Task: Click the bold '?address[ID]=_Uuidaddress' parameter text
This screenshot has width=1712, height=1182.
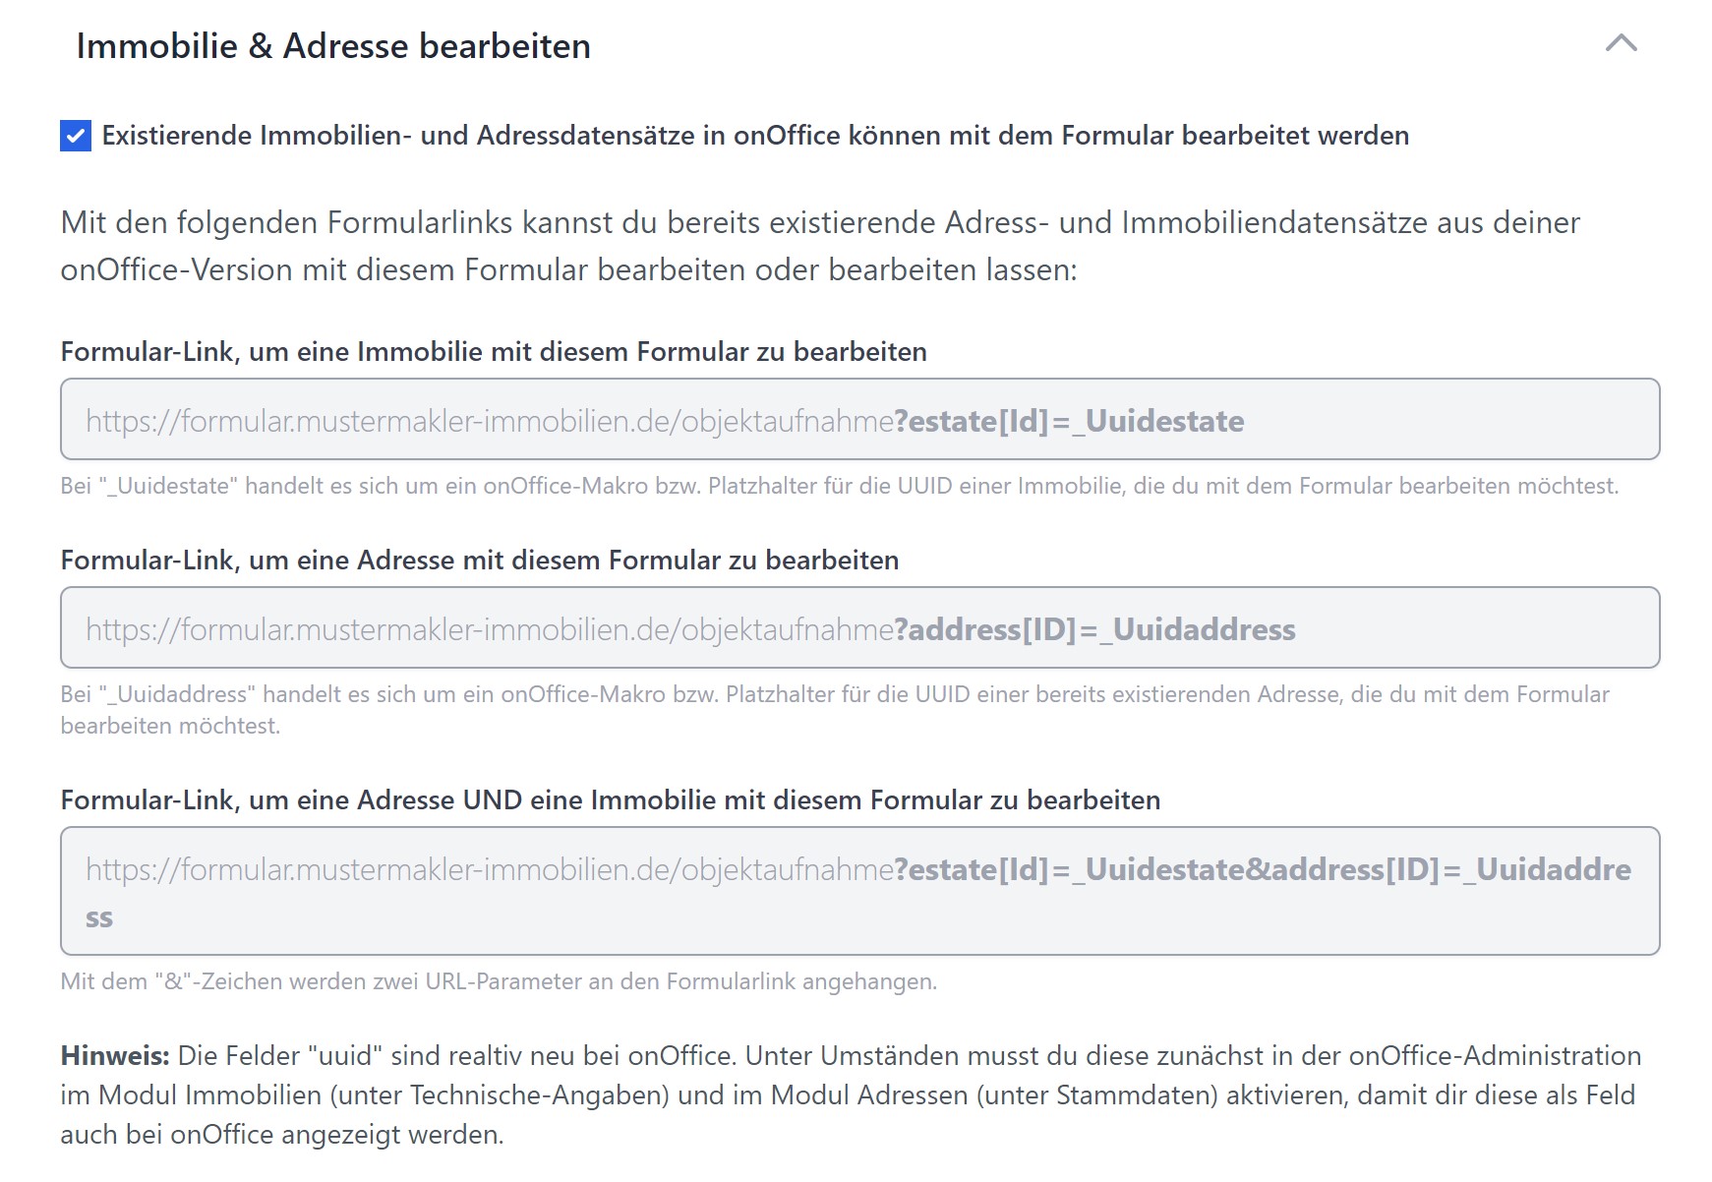Action: 1094,630
